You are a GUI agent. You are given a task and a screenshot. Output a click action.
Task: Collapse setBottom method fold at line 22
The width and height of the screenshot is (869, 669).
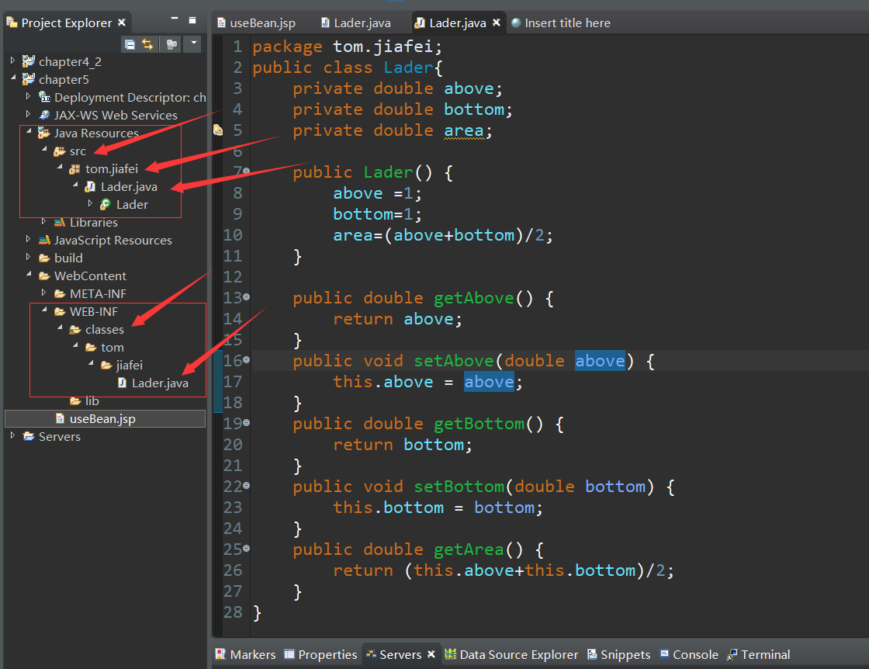tap(247, 486)
